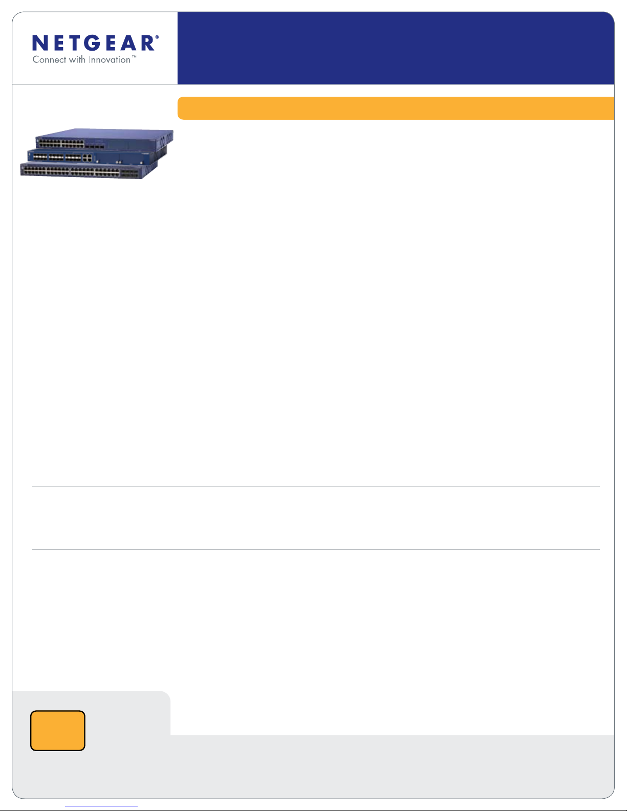The width and height of the screenshot is (627, 811).
Task: Click the lower horizontal divider line
Action: click(315, 550)
